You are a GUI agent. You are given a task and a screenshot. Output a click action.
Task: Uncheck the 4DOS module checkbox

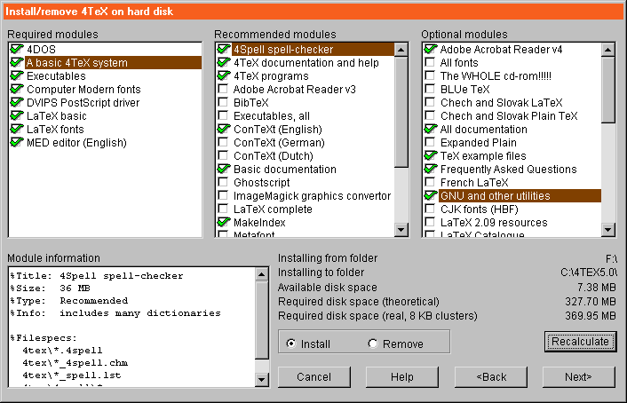(x=17, y=49)
